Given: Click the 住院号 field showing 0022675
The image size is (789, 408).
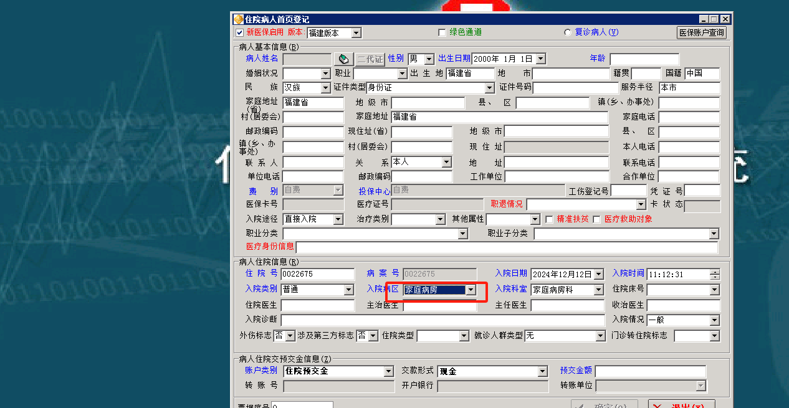Looking at the screenshot, I should point(317,274).
